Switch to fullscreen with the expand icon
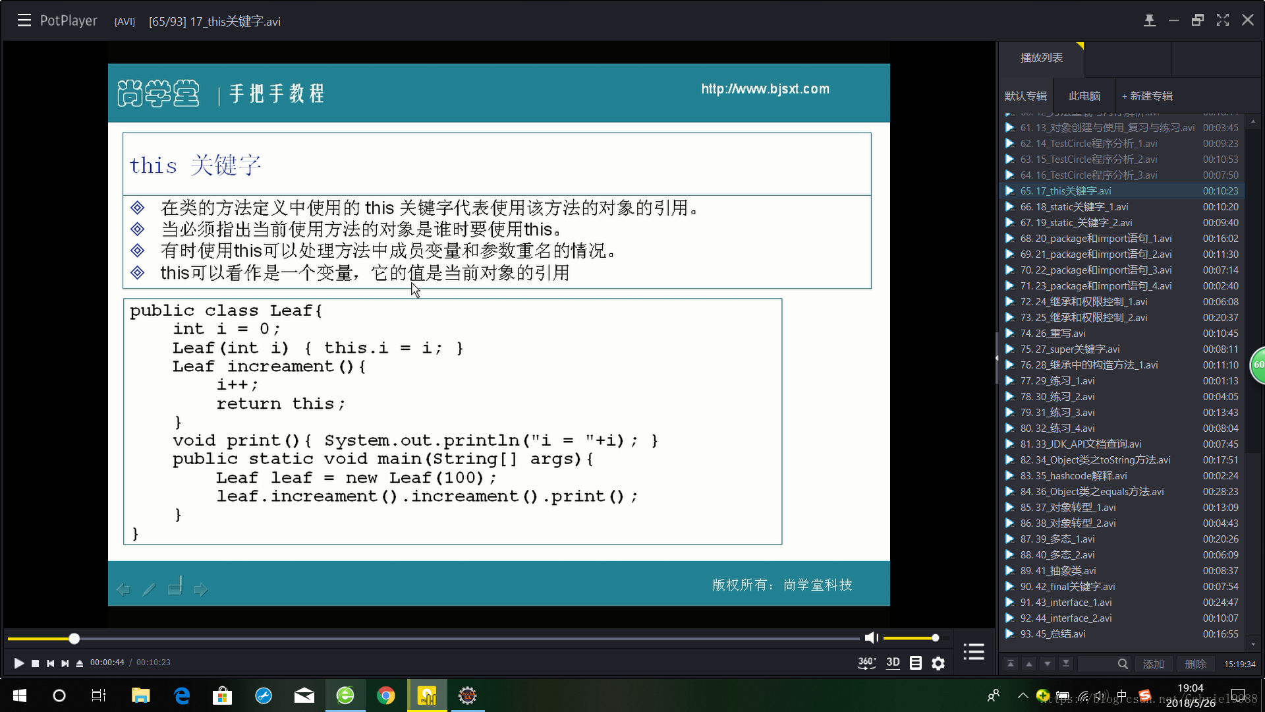 (x=1223, y=20)
